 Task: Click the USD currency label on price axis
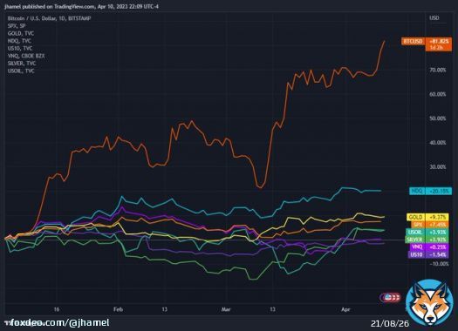pyautogui.click(x=434, y=18)
